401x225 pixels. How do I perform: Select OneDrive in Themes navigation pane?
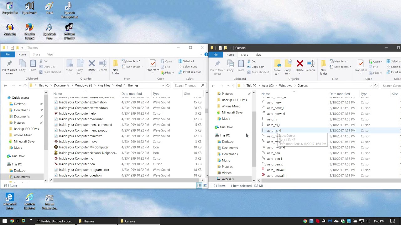click(18, 156)
